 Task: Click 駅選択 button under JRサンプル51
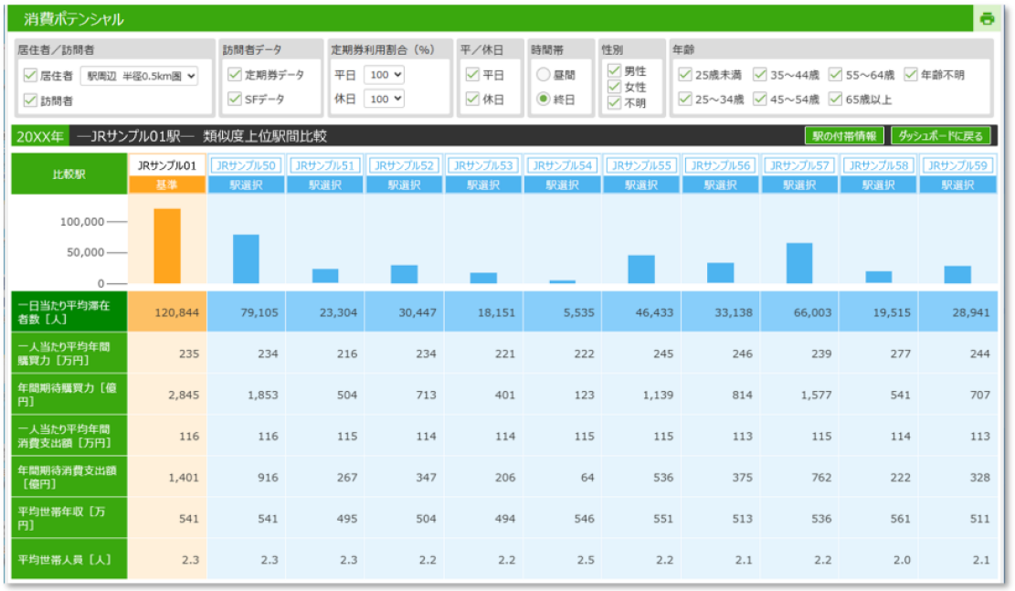point(325,185)
